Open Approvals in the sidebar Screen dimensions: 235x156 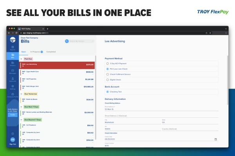[13, 80]
